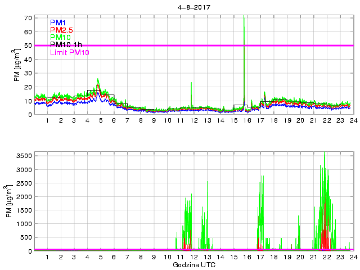
Task: Click the 70 tick on upper y-axis
Action: pos(27,18)
